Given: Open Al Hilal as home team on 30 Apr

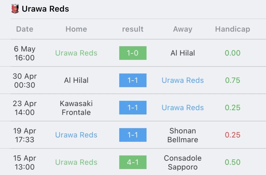Looking at the screenshot, I should [x=76, y=80].
